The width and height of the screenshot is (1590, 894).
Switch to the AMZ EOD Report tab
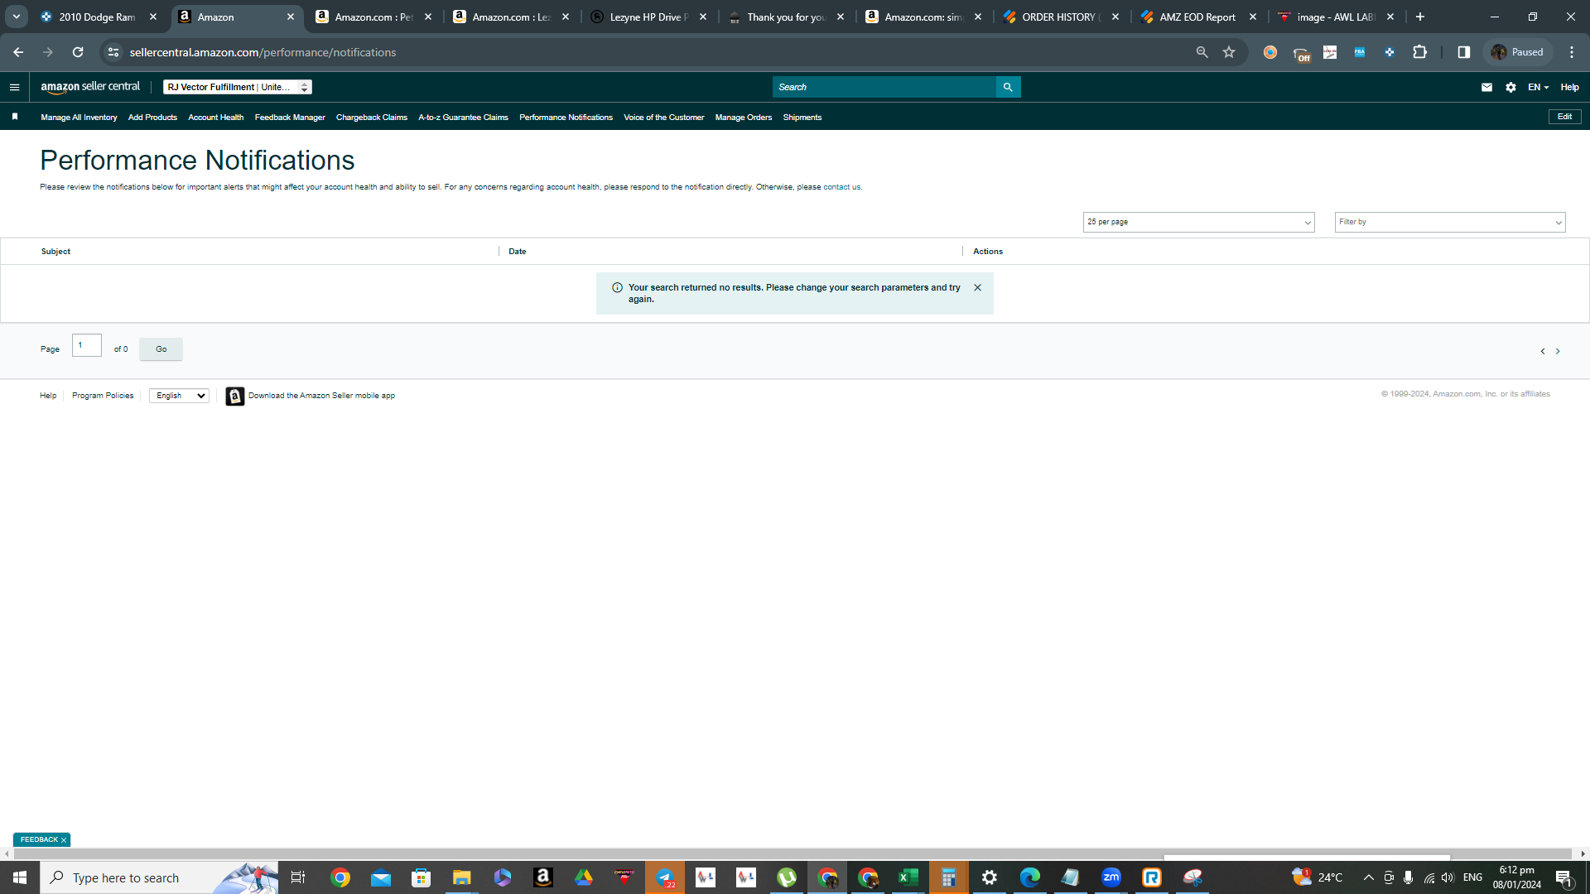point(1198,17)
